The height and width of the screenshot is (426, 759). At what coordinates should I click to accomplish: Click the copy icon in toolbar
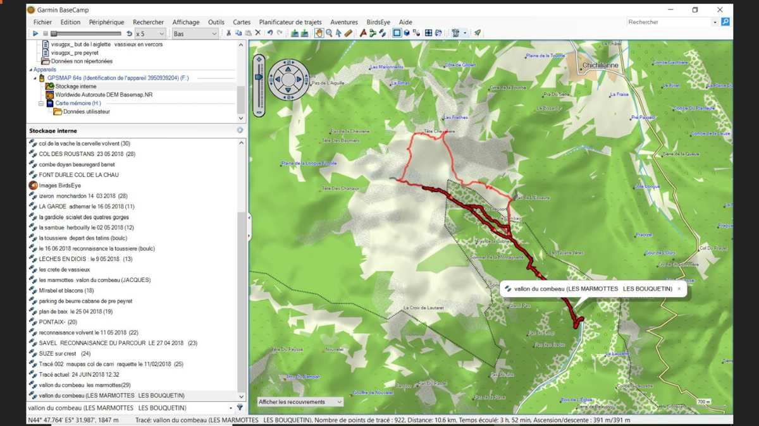tap(238, 33)
